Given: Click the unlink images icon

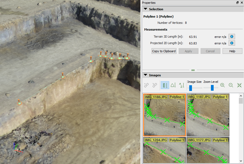Looking at the screenshot, I should pos(155,85).
